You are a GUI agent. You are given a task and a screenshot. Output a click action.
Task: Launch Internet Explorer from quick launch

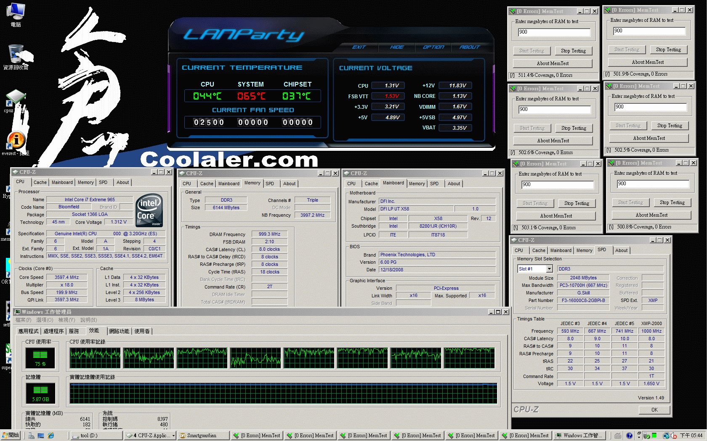(51, 436)
